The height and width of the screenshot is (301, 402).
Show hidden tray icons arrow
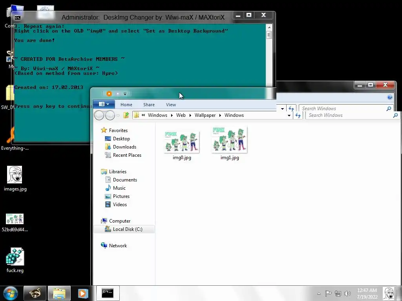tap(319, 294)
